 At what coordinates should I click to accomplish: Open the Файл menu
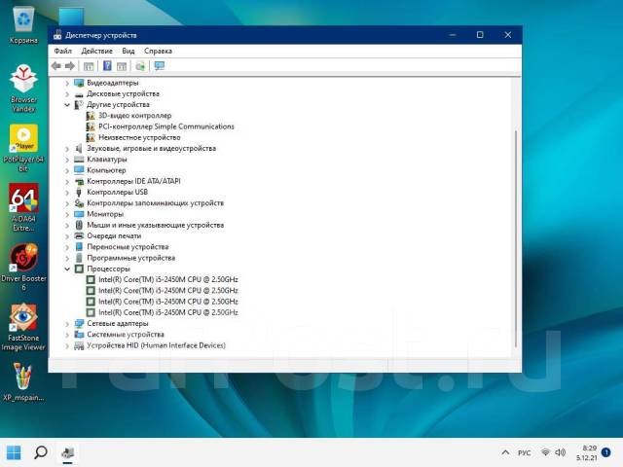click(62, 51)
